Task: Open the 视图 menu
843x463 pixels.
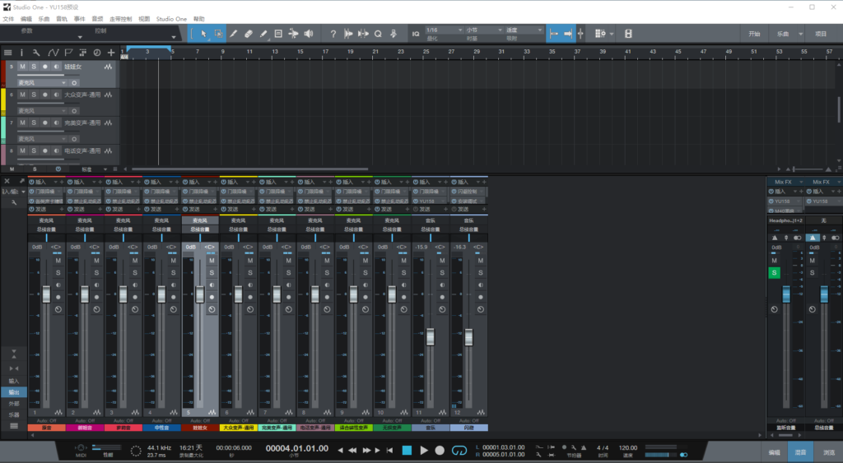Action: click(144, 18)
